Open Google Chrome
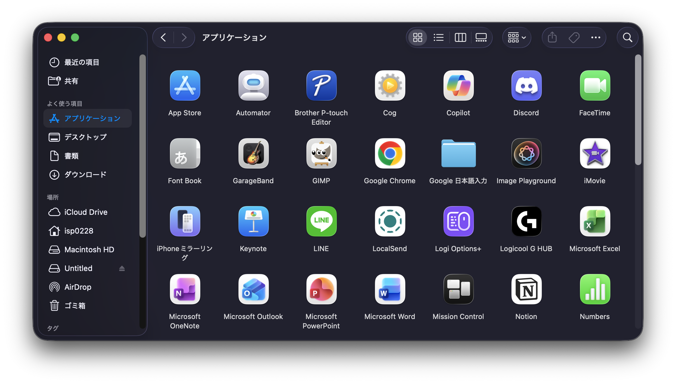 (x=390, y=153)
